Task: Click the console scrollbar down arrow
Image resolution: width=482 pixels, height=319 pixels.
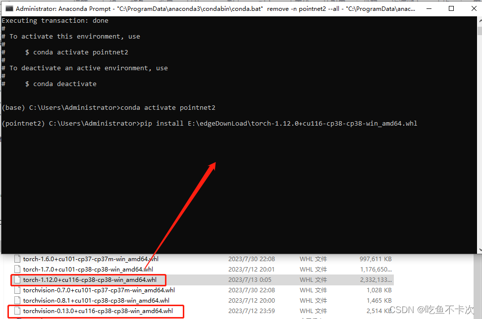Action: (x=480, y=250)
